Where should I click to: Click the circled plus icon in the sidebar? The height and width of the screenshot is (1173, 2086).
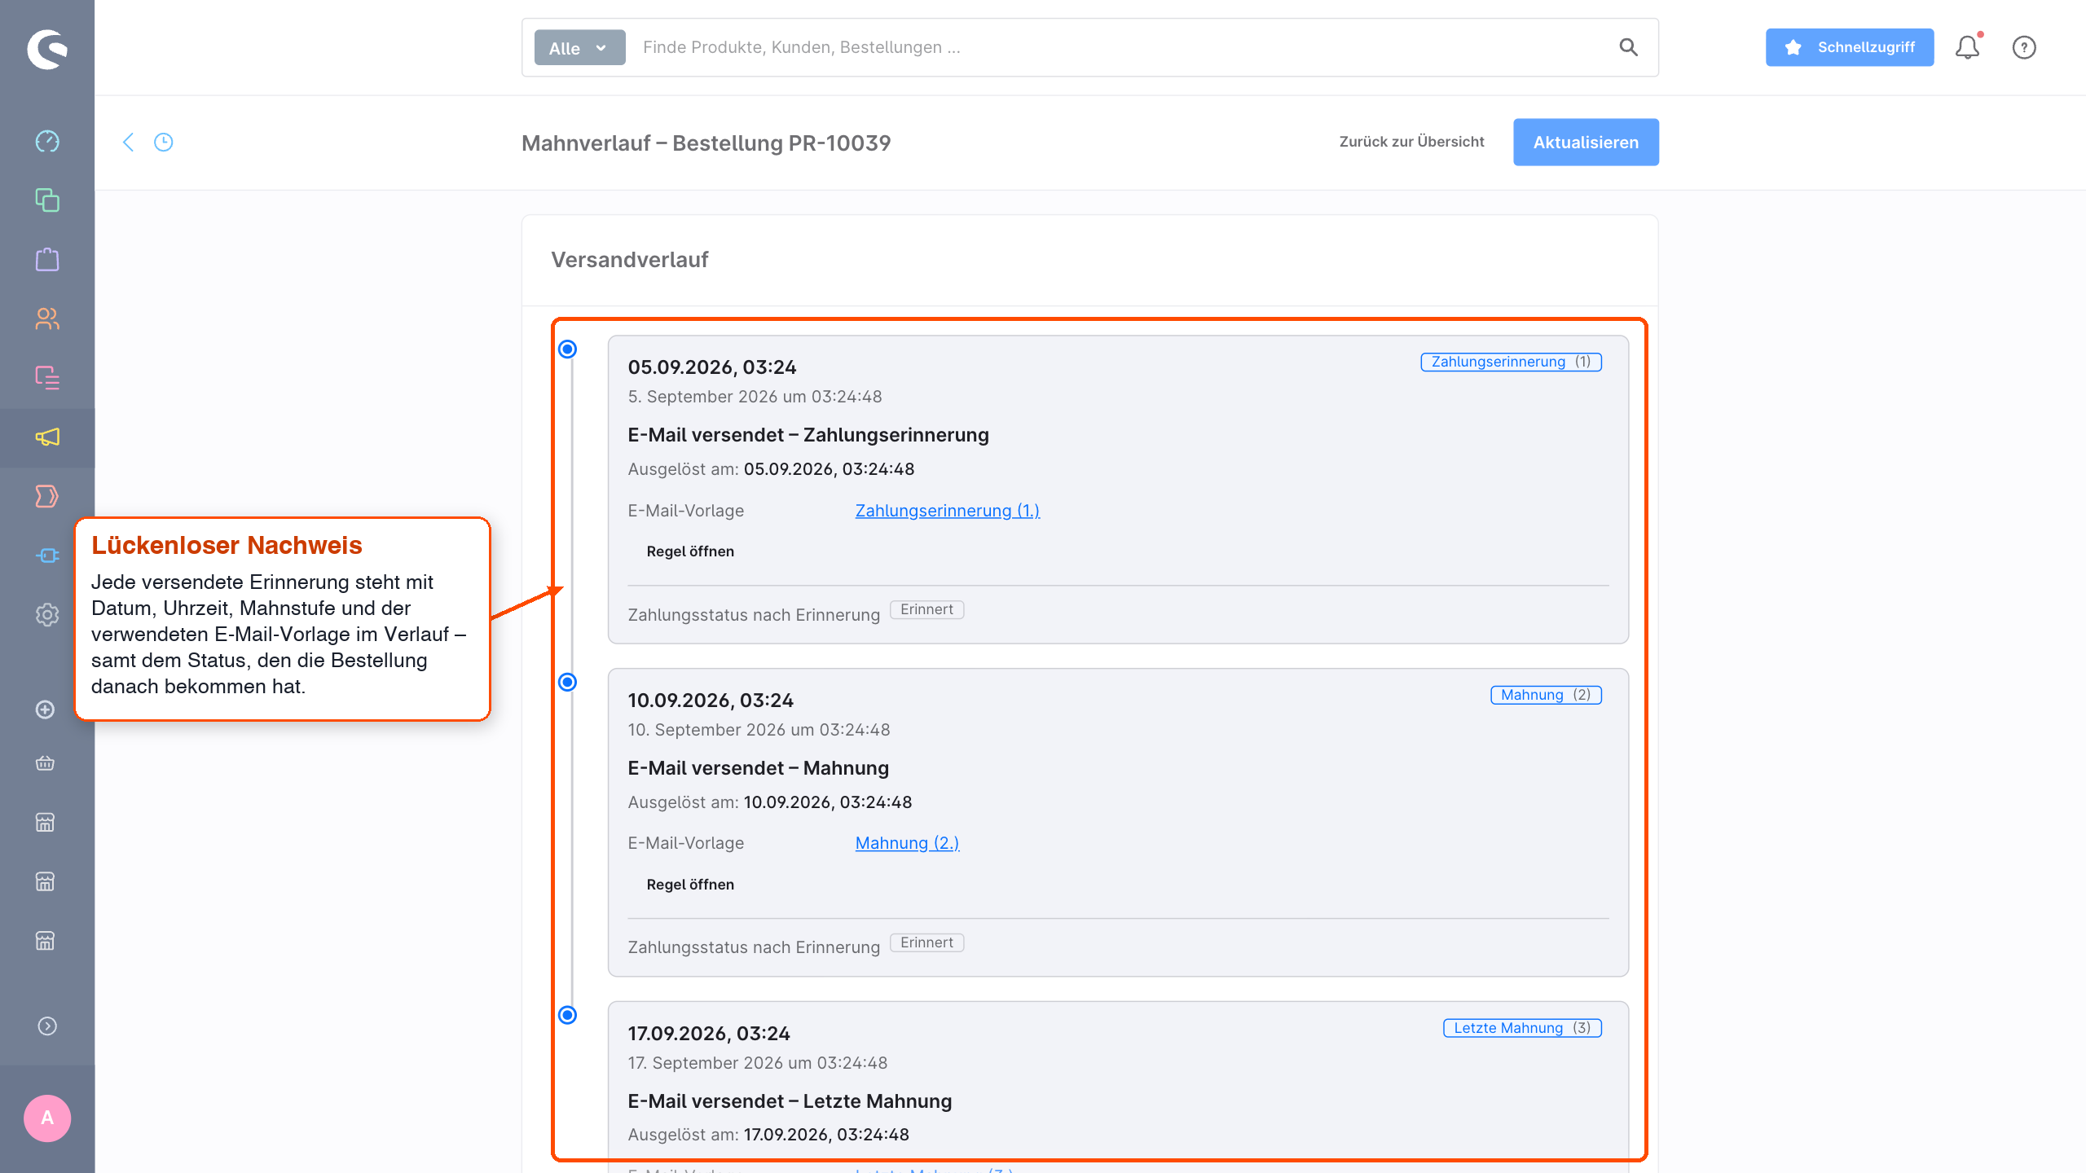(46, 710)
